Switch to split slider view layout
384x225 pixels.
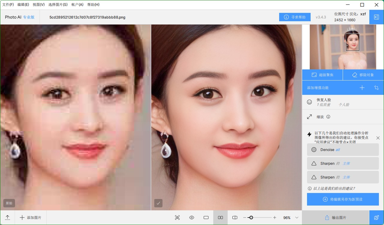pos(235,218)
